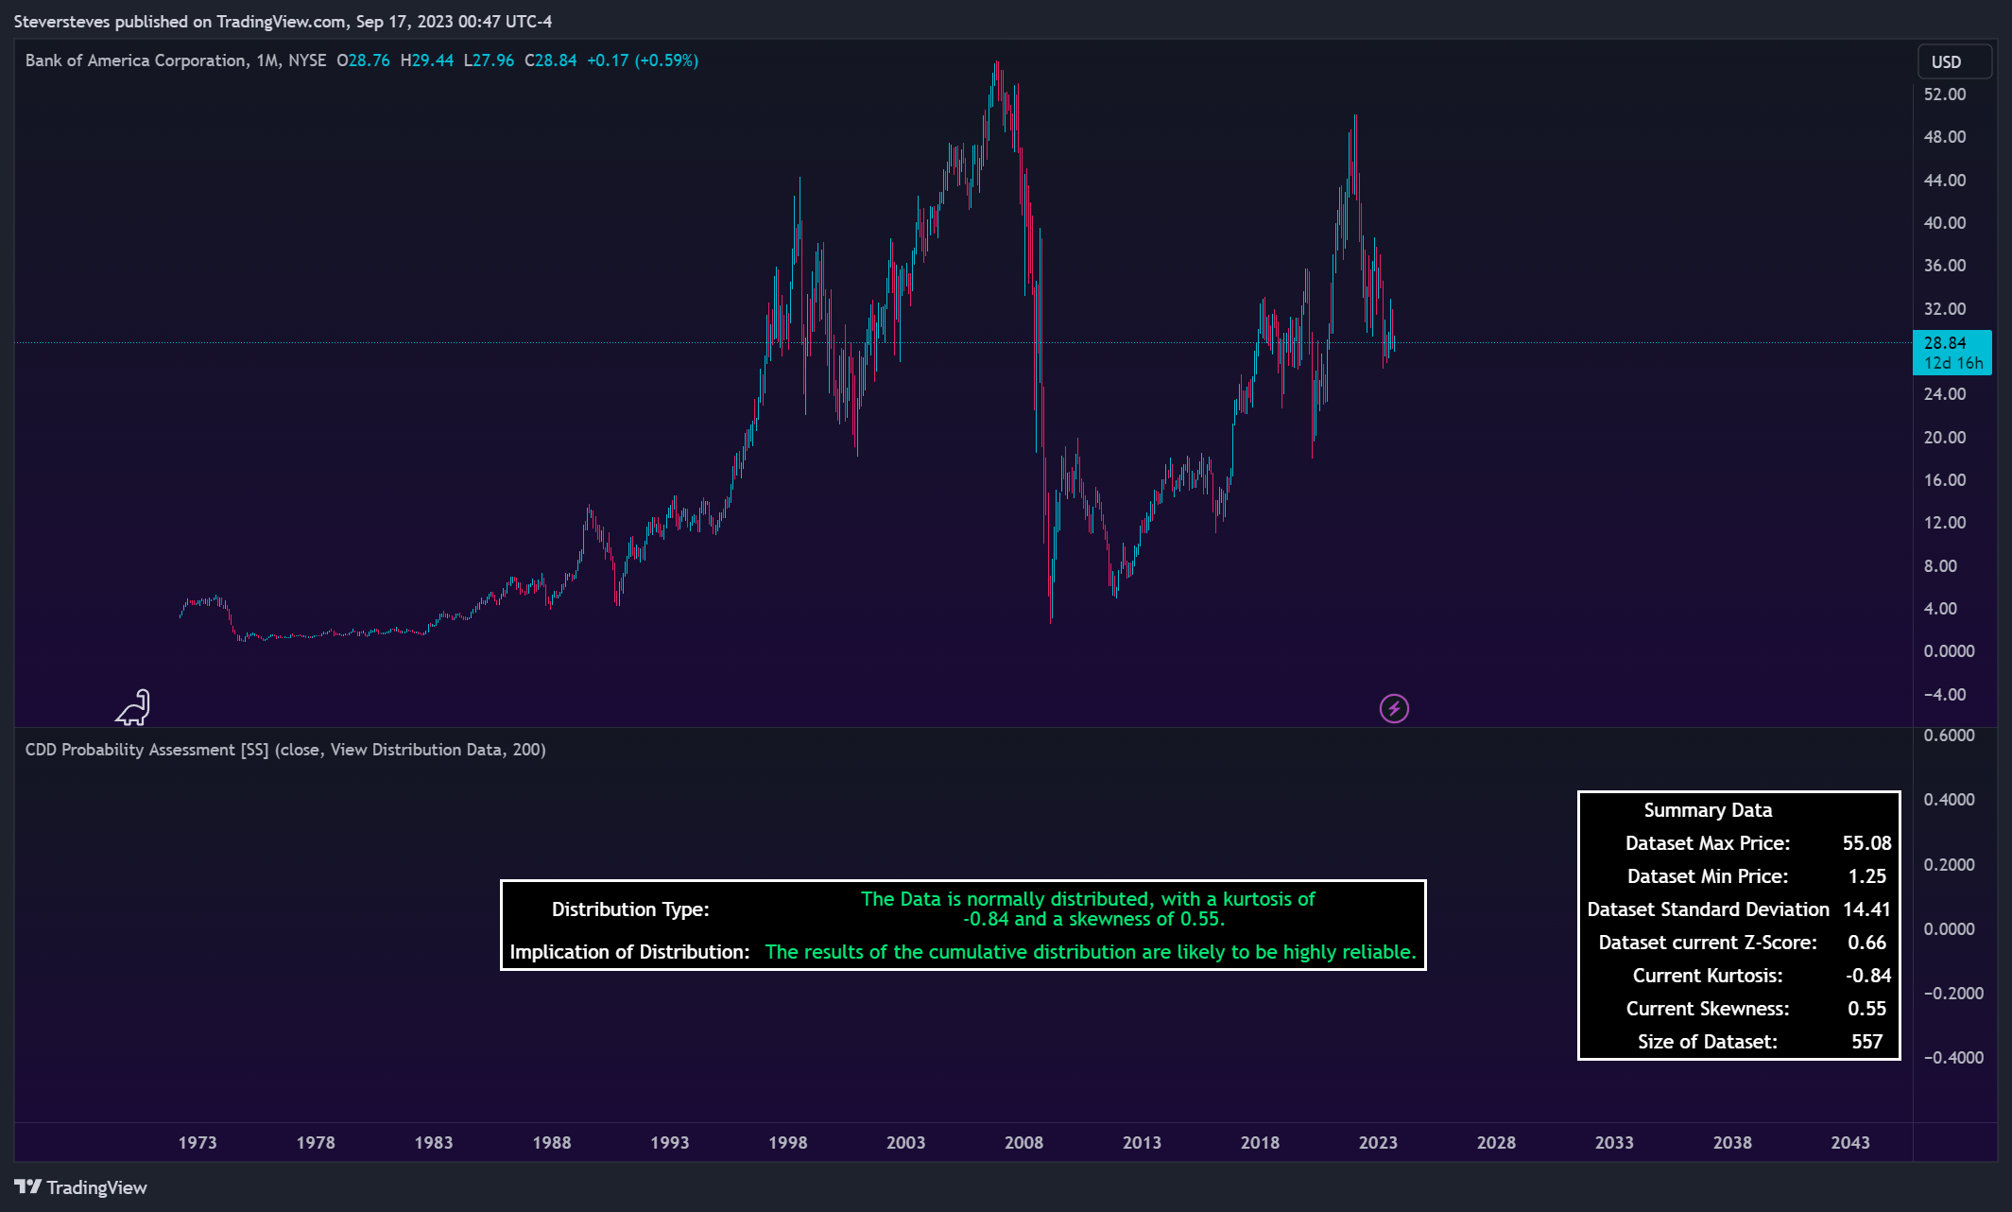Click the Bank of America Corporation title

tap(135, 61)
